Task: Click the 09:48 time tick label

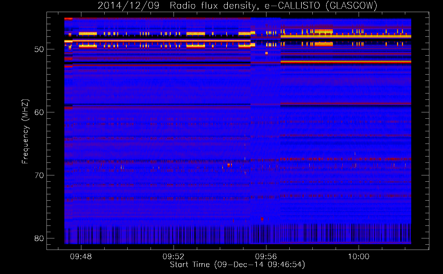Action: (81, 257)
